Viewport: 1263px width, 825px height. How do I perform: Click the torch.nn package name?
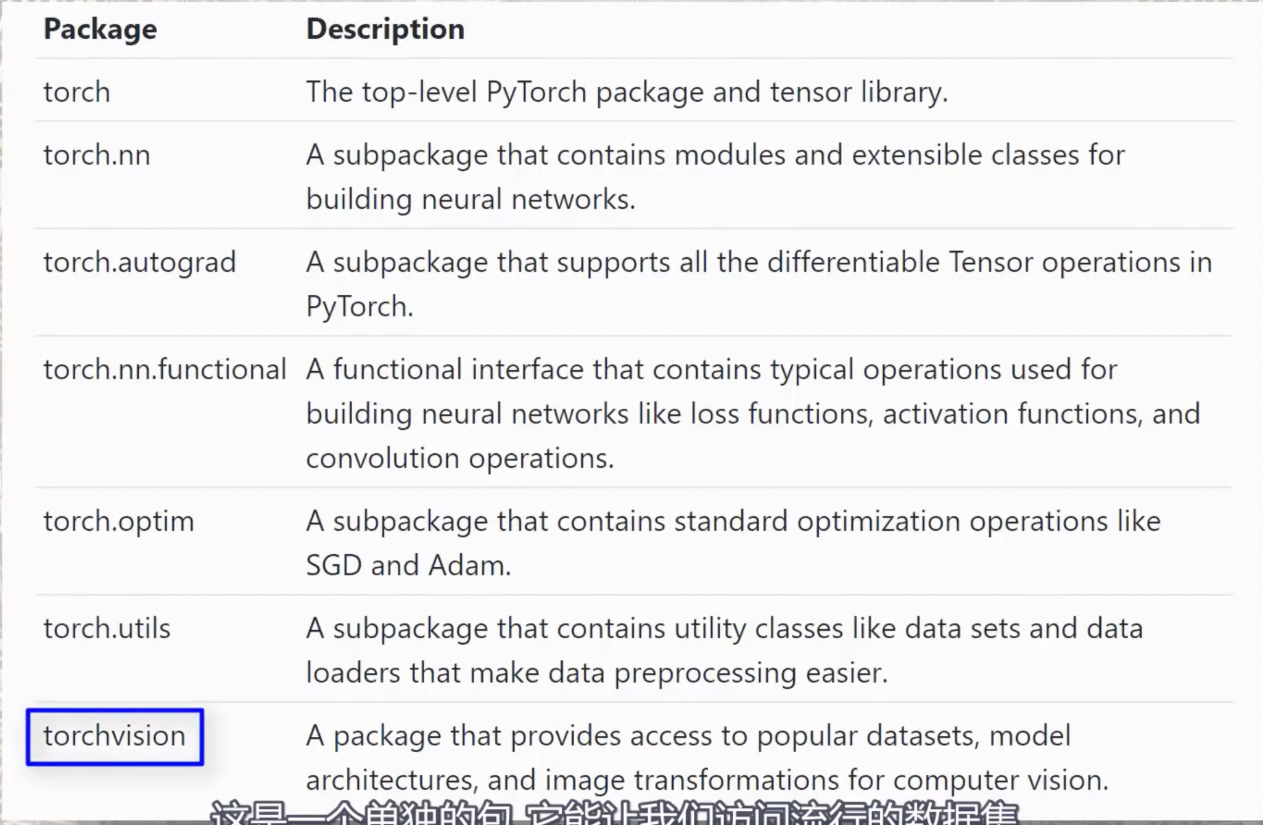click(96, 155)
